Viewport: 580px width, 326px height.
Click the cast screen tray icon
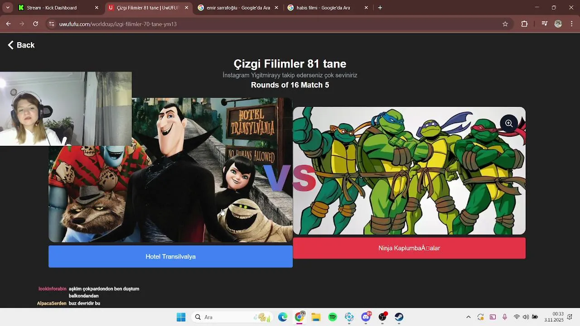pyautogui.click(x=493, y=317)
